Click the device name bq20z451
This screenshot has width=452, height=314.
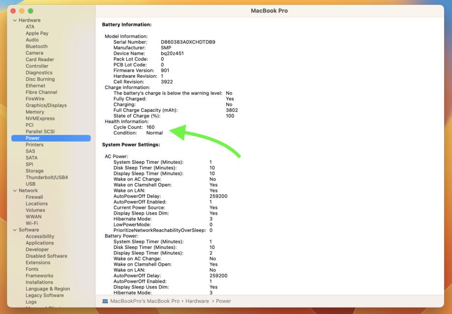click(172, 53)
